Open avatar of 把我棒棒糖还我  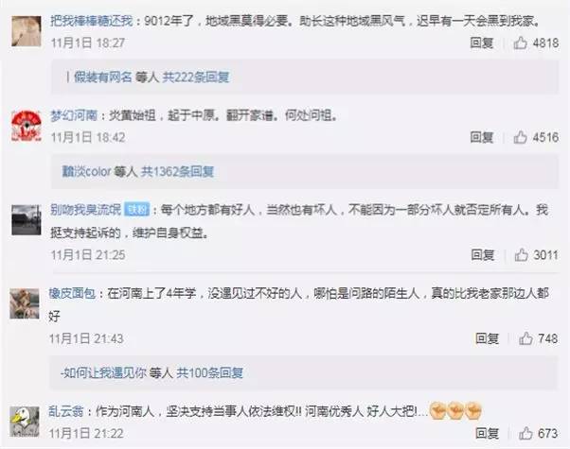coord(26,31)
